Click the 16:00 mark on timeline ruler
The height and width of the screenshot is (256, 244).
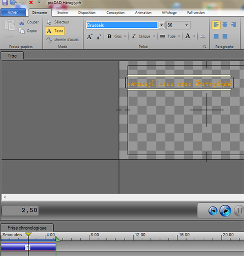(x=184, y=235)
